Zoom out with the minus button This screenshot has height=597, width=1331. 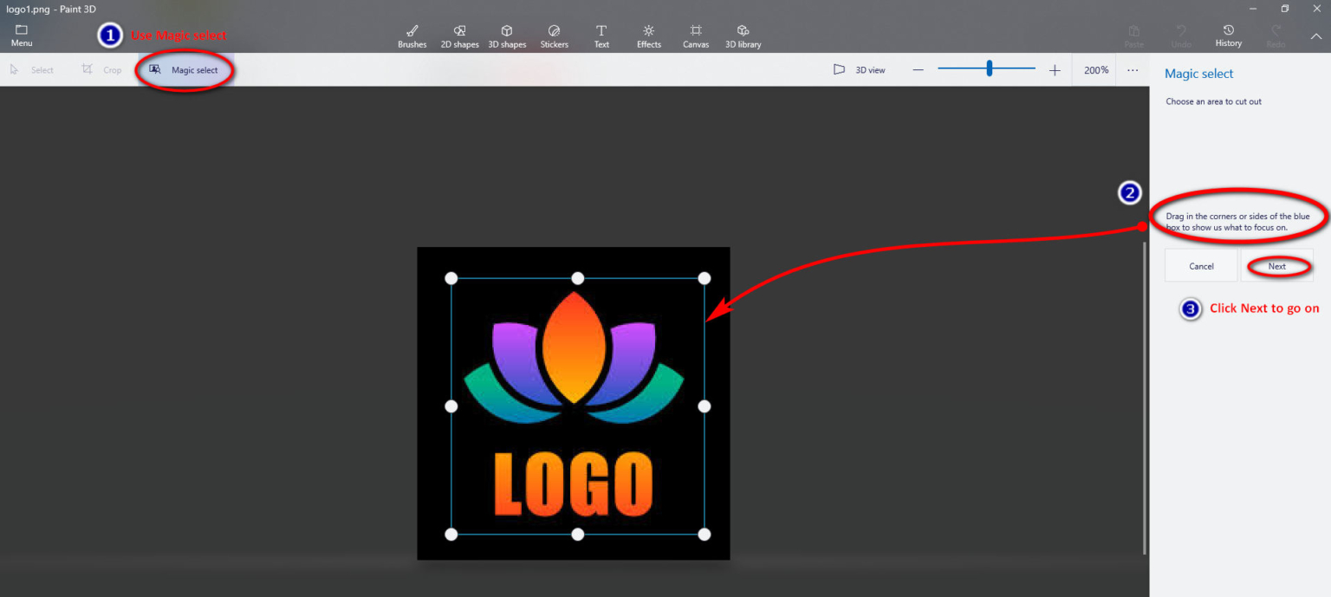(x=919, y=70)
